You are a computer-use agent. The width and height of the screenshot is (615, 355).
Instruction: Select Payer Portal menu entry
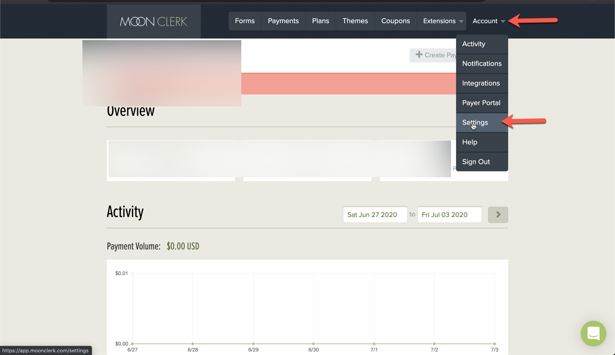coord(482,103)
